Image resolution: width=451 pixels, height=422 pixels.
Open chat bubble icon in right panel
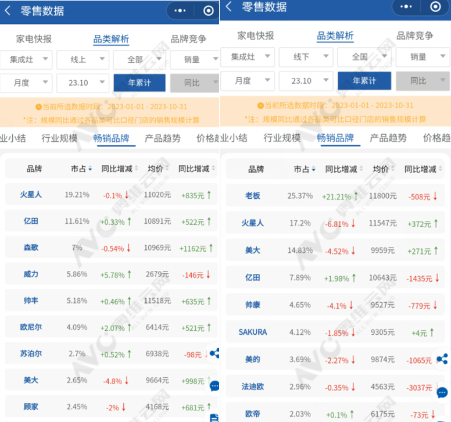pyautogui.click(x=442, y=393)
